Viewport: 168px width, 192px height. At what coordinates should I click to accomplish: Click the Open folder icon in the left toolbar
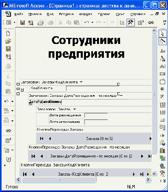pos(8,41)
